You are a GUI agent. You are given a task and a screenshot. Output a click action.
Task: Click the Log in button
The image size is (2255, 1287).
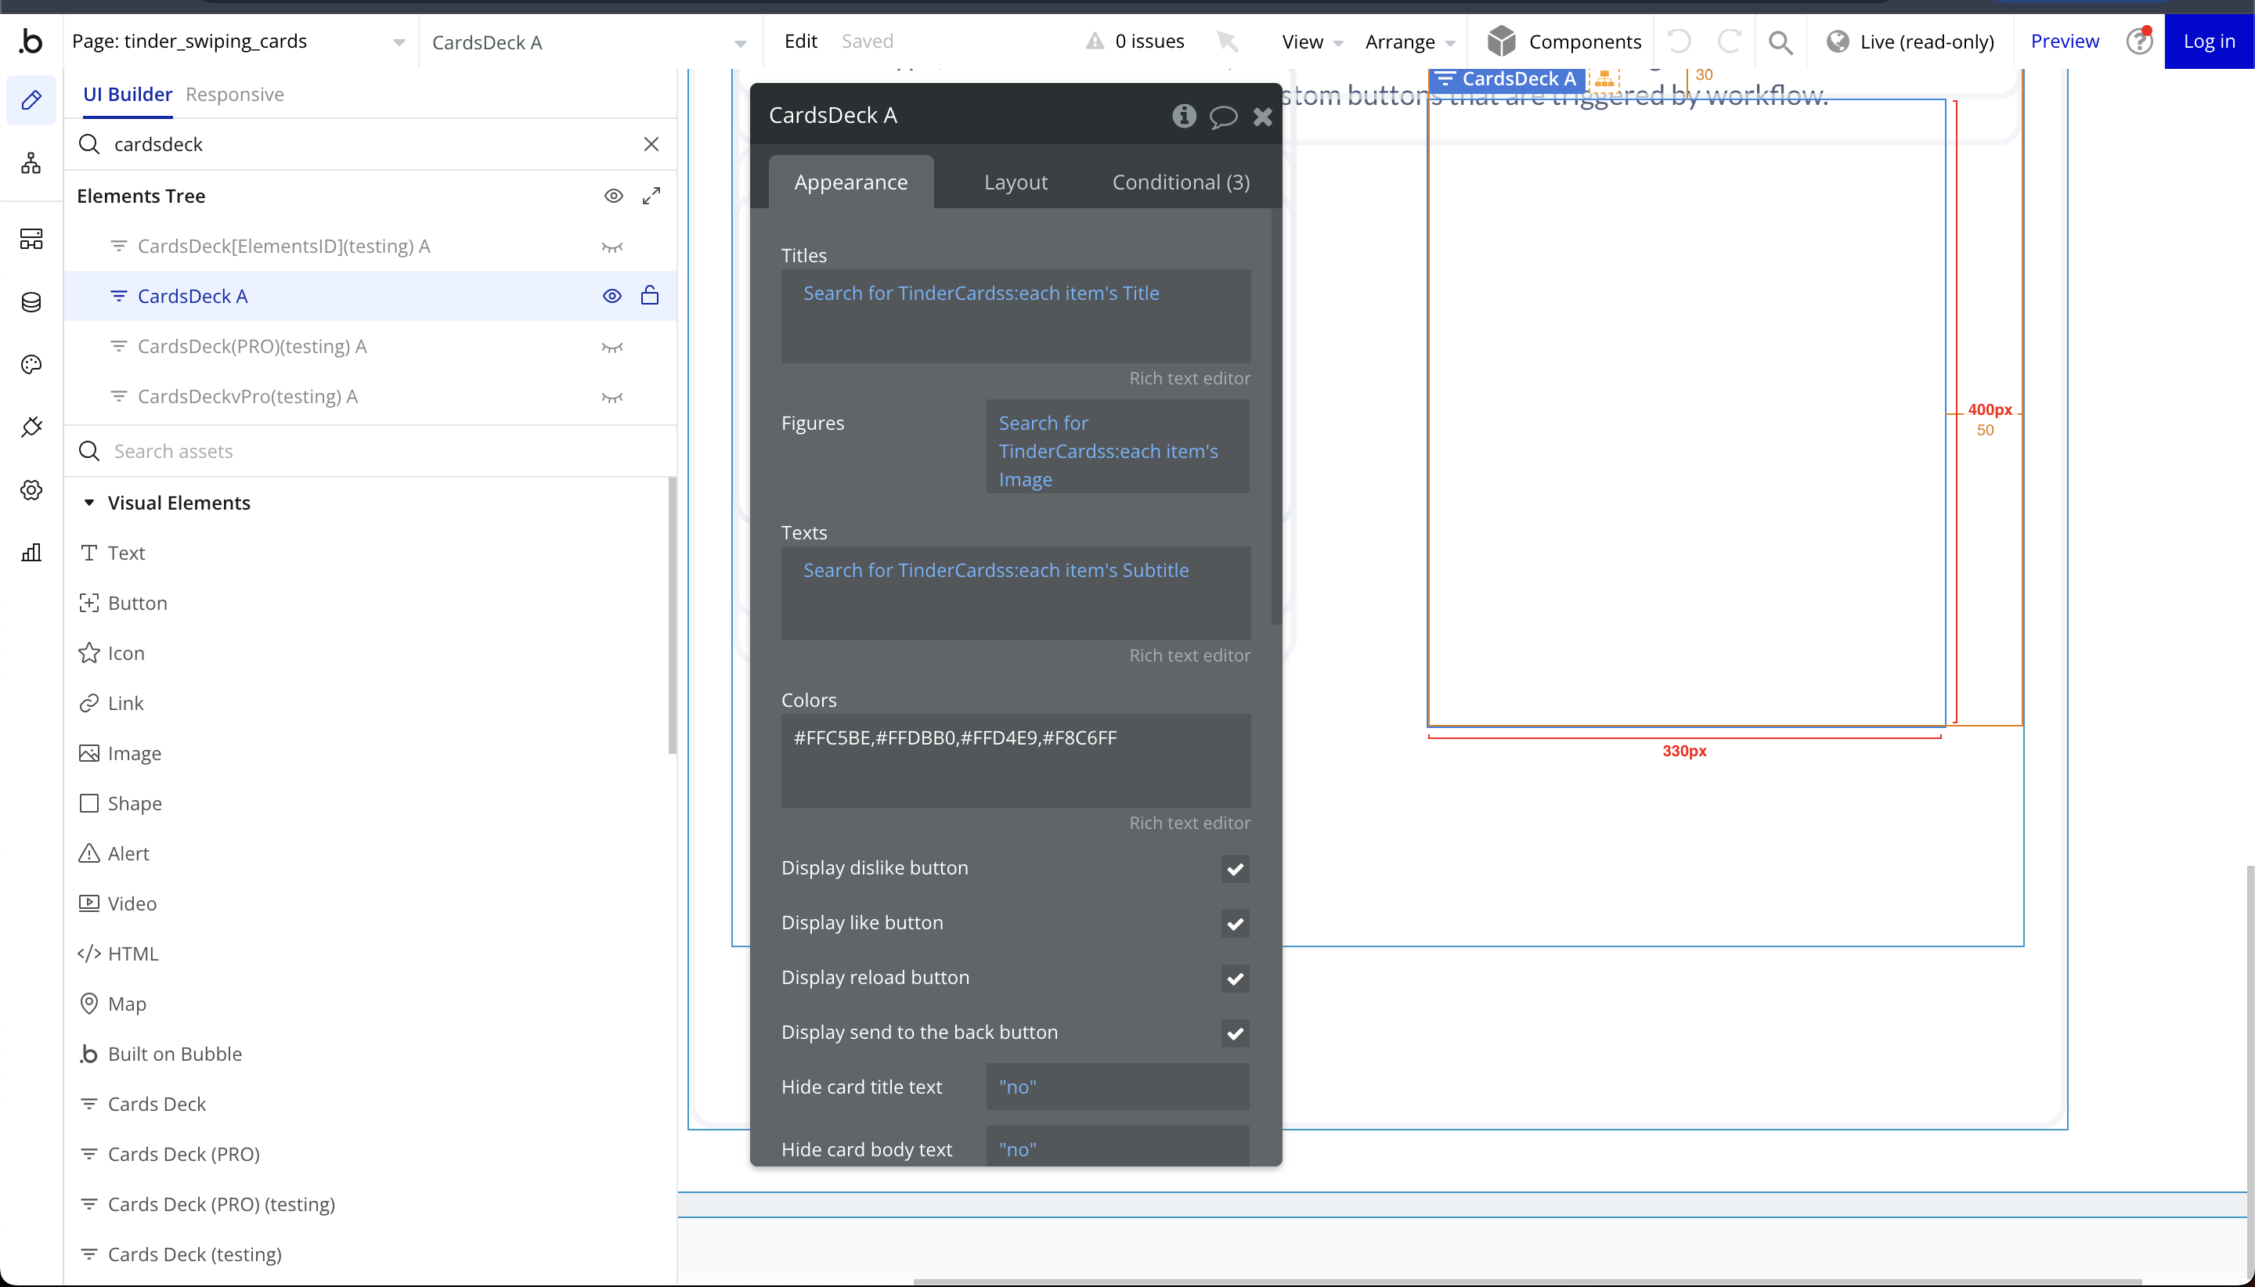point(2208,41)
